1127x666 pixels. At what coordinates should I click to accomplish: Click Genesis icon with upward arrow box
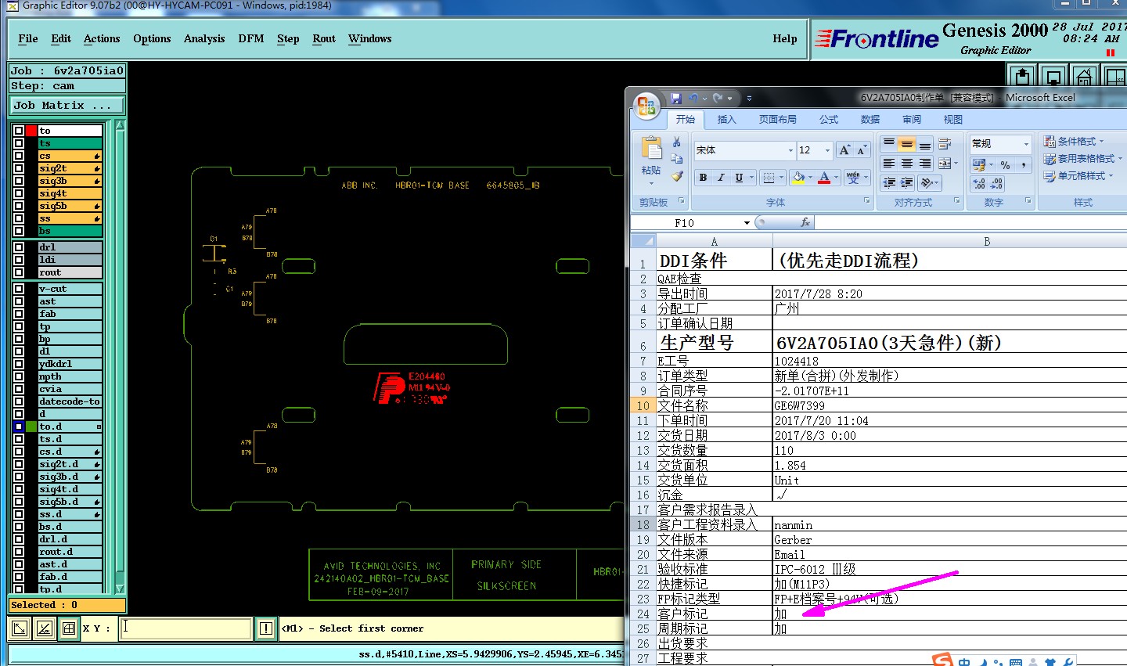(1022, 76)
